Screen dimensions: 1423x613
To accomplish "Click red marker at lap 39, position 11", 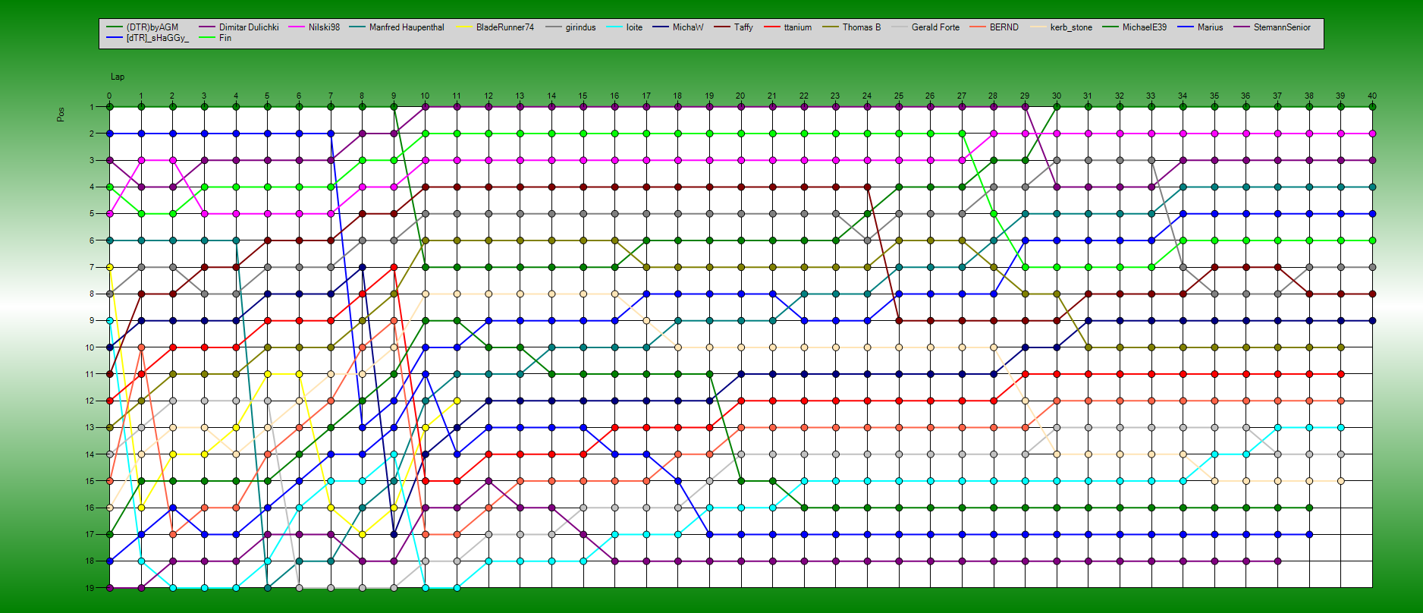I will [x=1341, y=374].
